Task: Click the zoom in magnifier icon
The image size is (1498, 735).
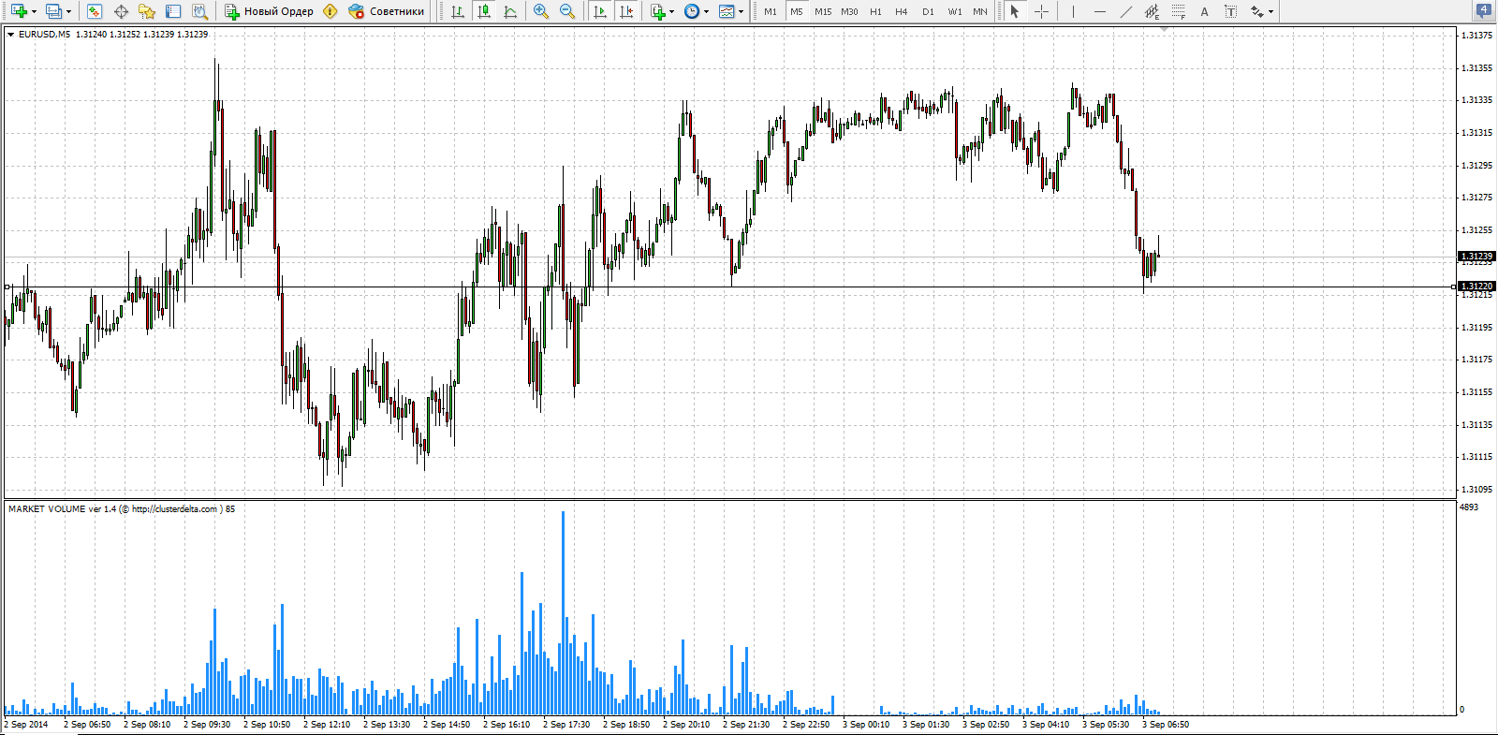Action: click(541, 11)
